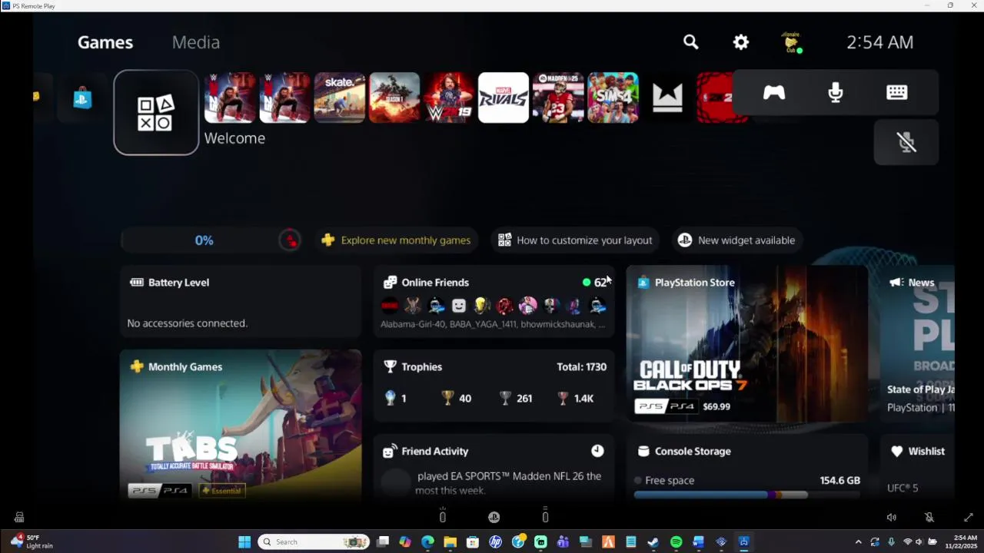
Task: Open the Wishlist widget
Action: click(918, 468)
